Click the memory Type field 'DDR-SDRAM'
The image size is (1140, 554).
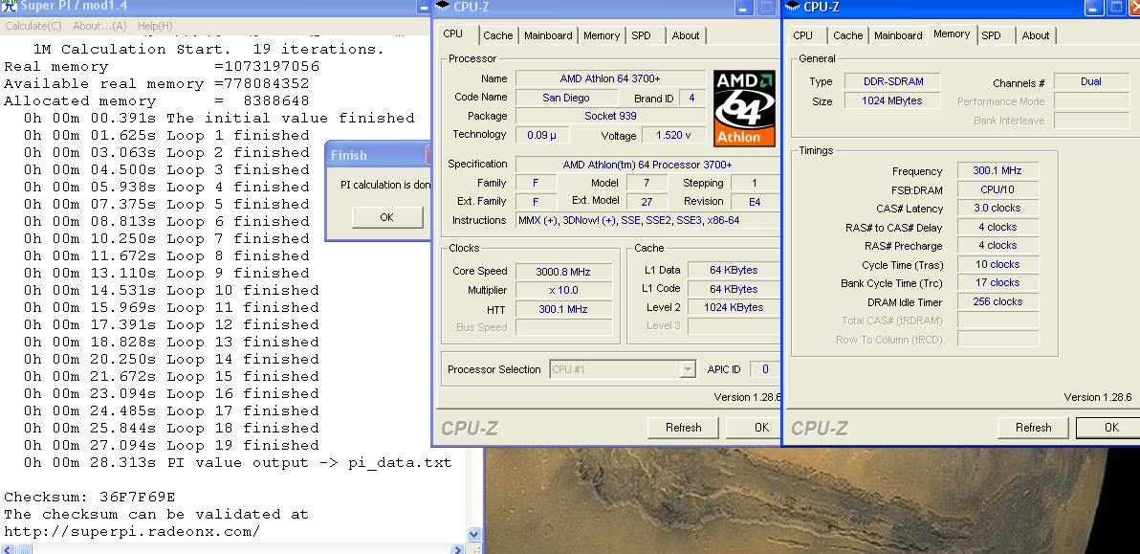click(892, 81)
